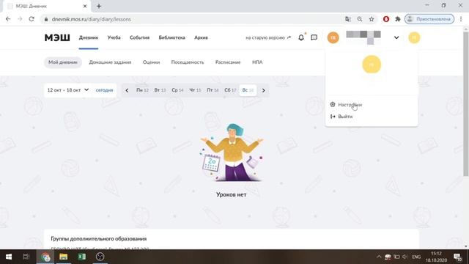This screenshot has width=469, height=264.
Task: Click the orange user avatar in header
Action: click(x=333, y=37)
